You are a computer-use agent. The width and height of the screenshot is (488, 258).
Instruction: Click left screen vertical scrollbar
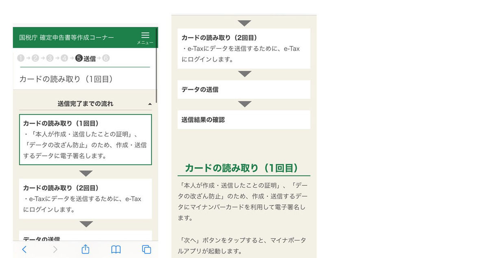(157, 65)
